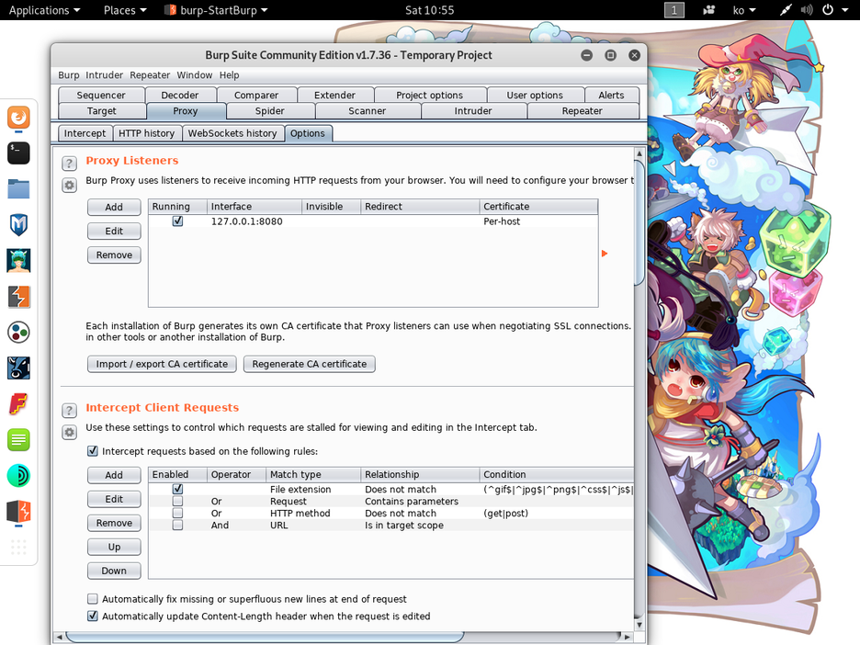Open Firefox from the dock
860x645 pixels.
click(x=18, y=118)
